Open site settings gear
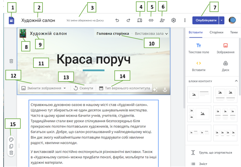Viewport: 241px width, 167px height. coord(174,21)
